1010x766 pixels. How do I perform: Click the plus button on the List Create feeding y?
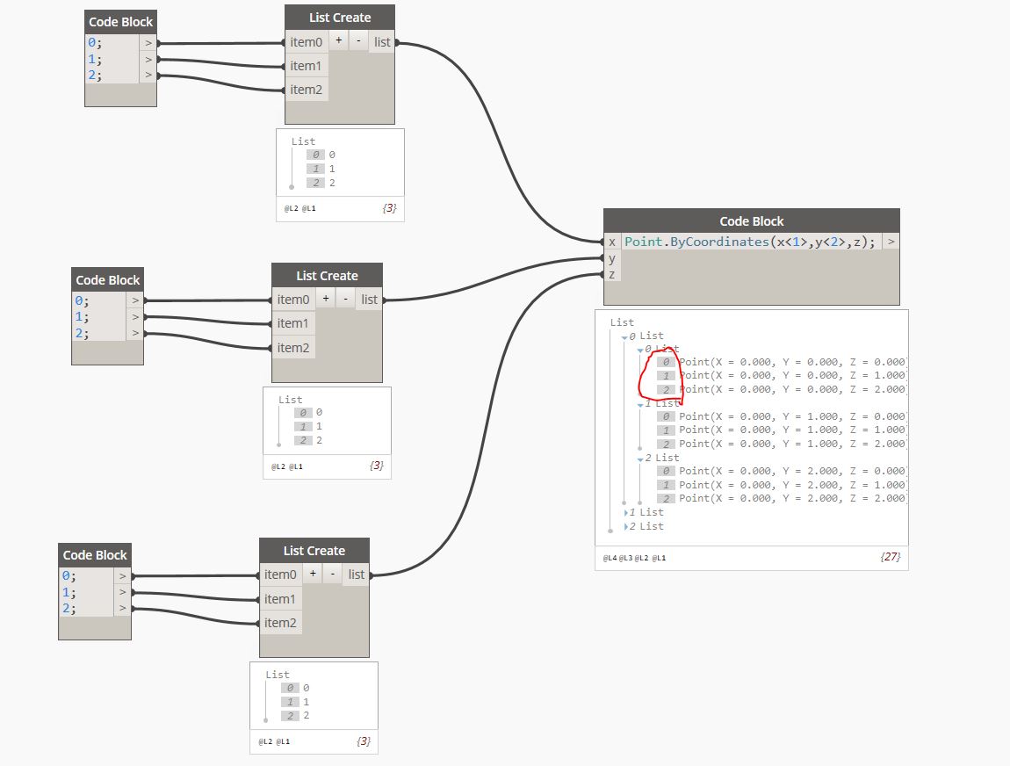coord(326,299)
